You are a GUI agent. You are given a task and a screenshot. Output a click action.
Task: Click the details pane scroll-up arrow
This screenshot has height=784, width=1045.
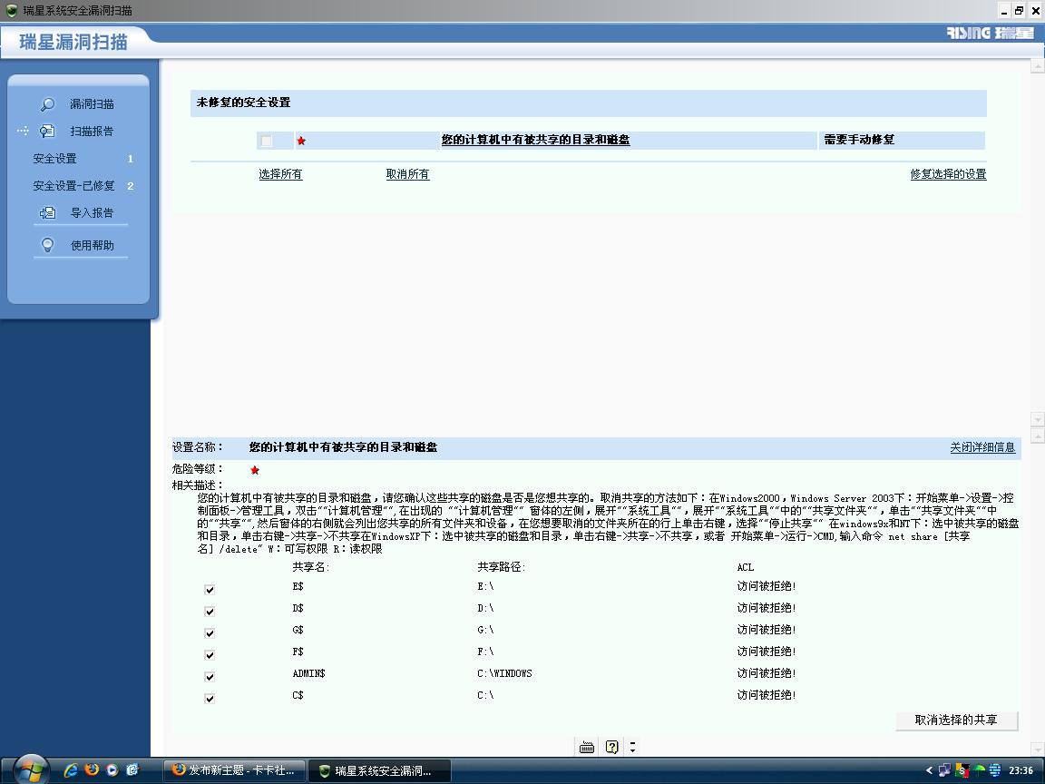pyautogui.click(x=1037, y=436)
